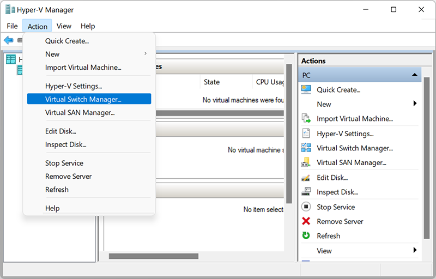Viewport: 436px width, 279px height.
Task: Click Inspect Disk in the Action menu
Action: click(65, 144)
